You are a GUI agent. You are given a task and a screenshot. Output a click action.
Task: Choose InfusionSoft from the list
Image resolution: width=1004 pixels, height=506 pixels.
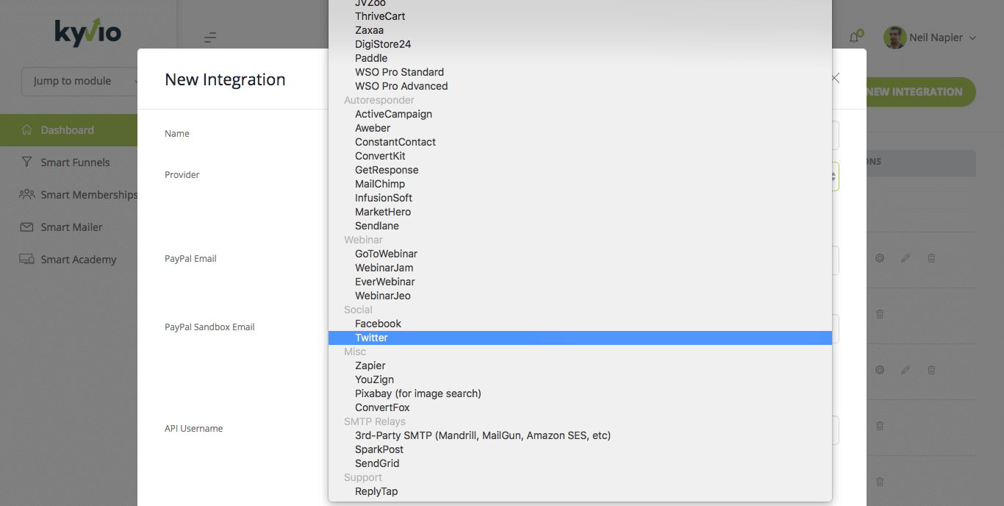coord(580,198)
